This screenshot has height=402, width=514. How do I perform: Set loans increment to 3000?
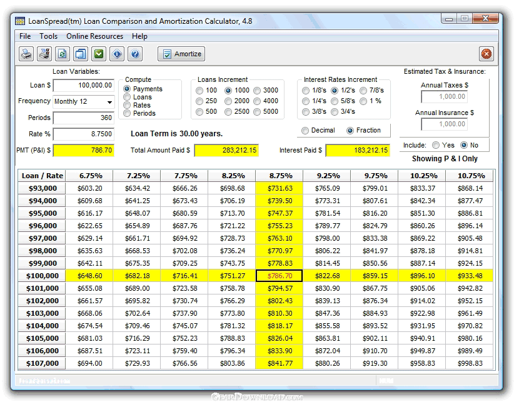coord(257,91)
